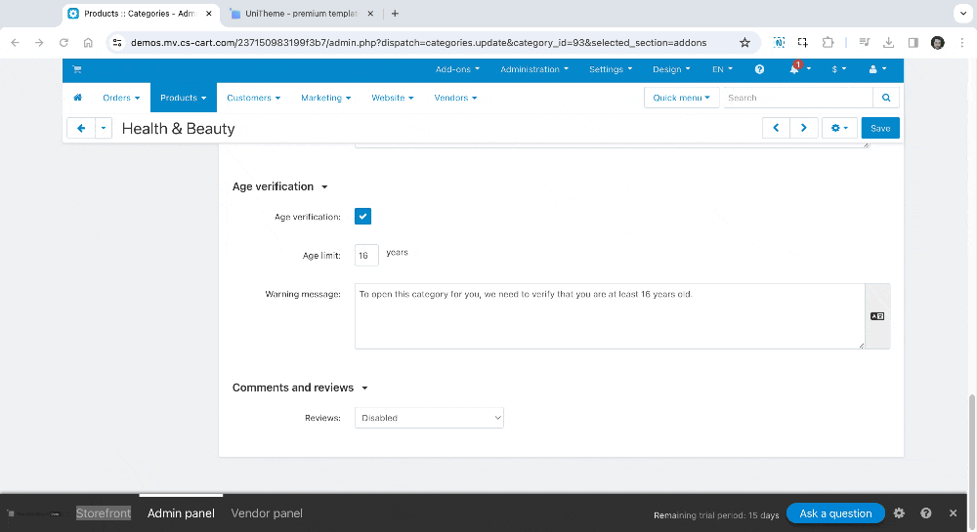Click the Save button
The height and width of the screenshot is (532, 977).
tap(880, 128)
